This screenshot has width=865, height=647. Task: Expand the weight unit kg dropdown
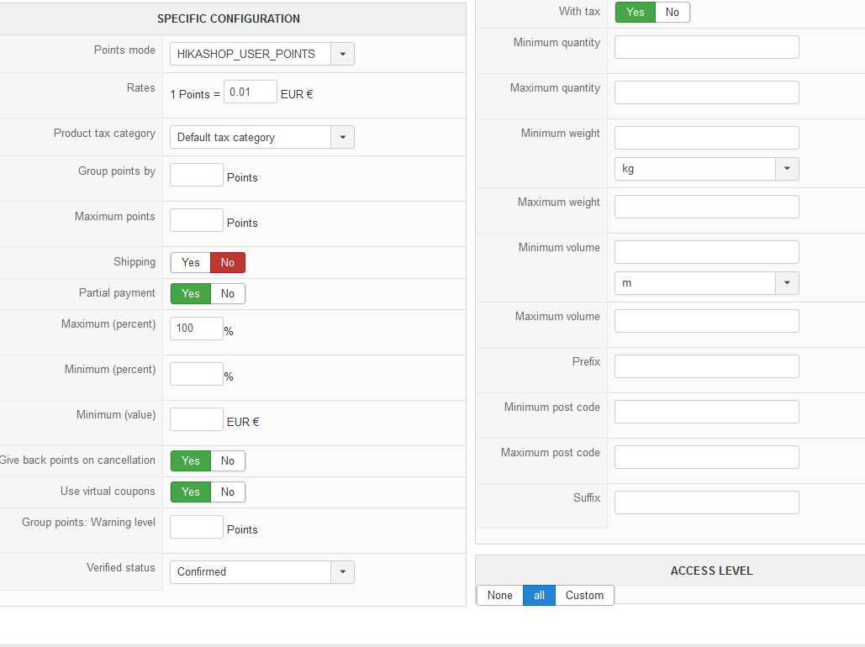pyautogui.click(x=706, y=169)
